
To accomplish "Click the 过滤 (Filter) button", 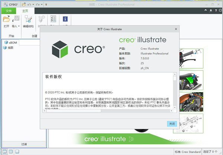I will click(x=24, y=144).
